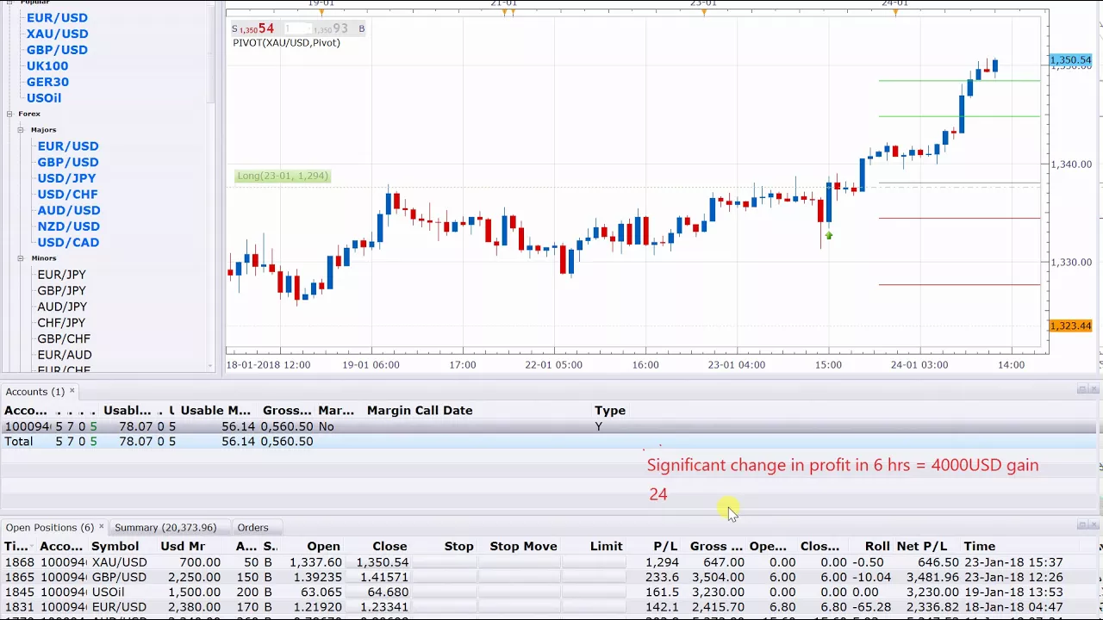Viewport: 1103px width, 620px height.
Task: Click the Majors group label
Action: [x=43, y=130]
